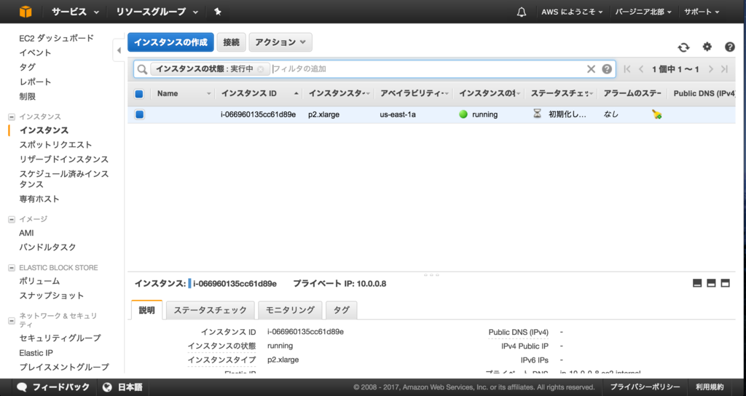
Task: Collapse the イメージ sidebar section
Action: pos(12,219)
